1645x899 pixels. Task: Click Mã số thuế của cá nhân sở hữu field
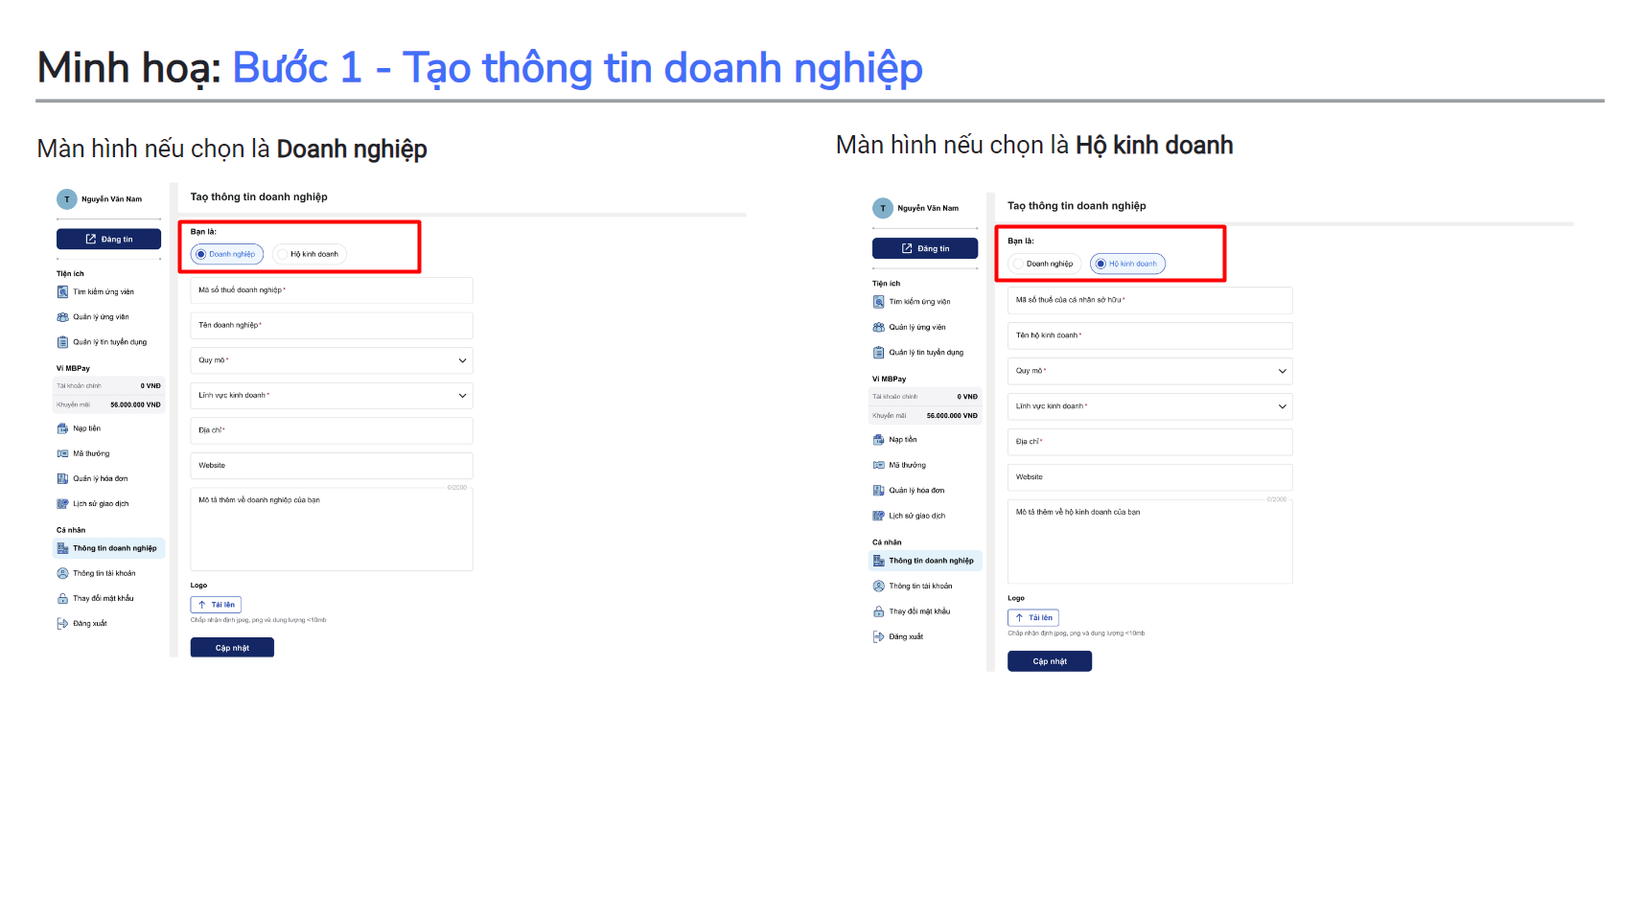coord(1150,300)
